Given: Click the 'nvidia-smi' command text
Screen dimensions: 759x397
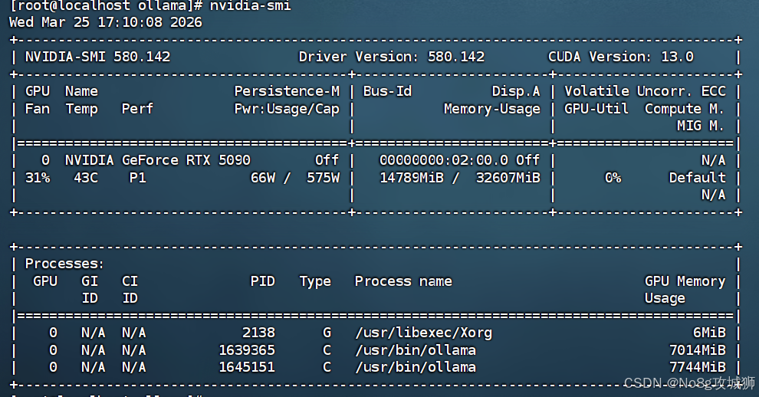Looking at the screenshot, I should coord(250,6).
